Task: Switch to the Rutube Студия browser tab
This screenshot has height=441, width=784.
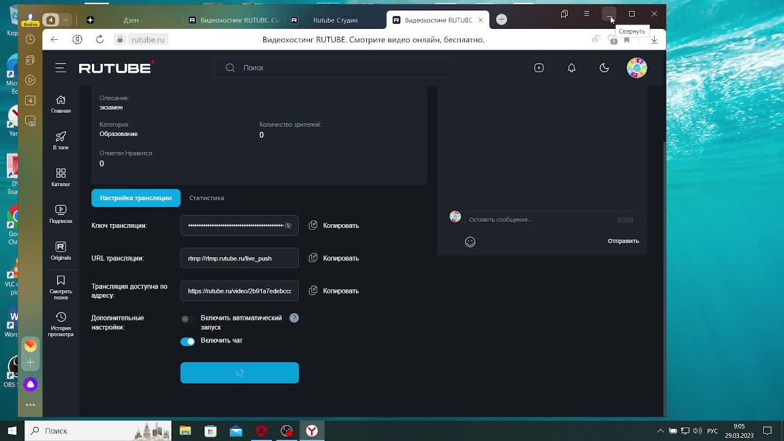Action: 335,20
